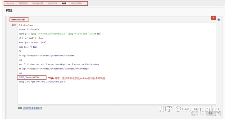
Task: Switch to the 构建触发器 tab
Action: click(38, 3)
